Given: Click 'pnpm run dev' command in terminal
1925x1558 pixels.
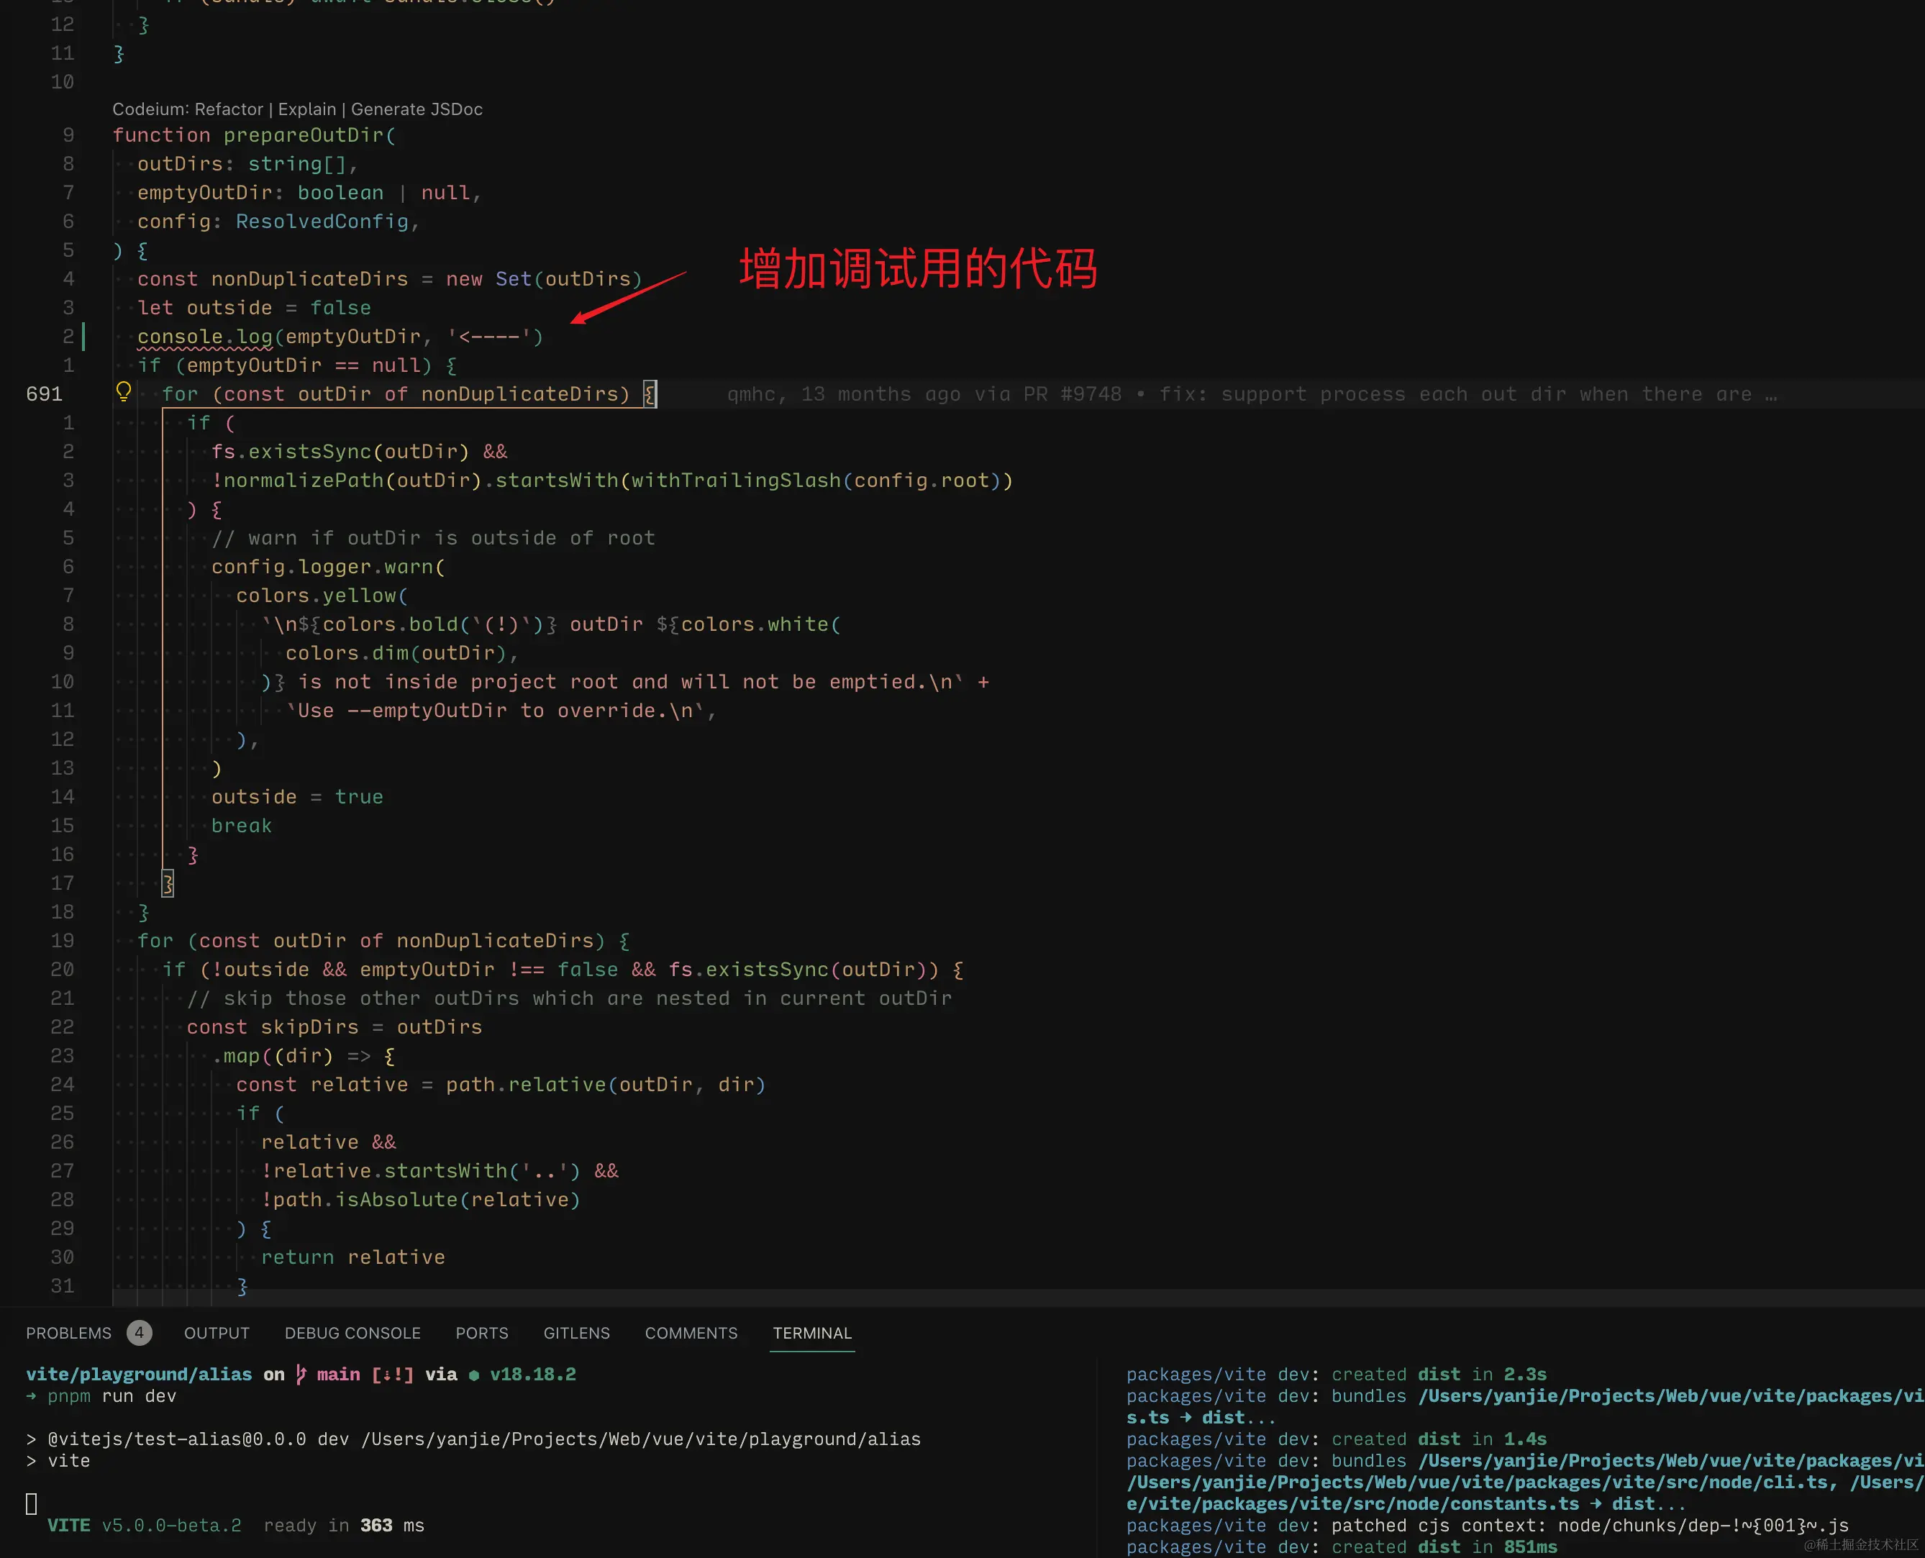Looking at the screenshot, I should [x=112, y=1395].
